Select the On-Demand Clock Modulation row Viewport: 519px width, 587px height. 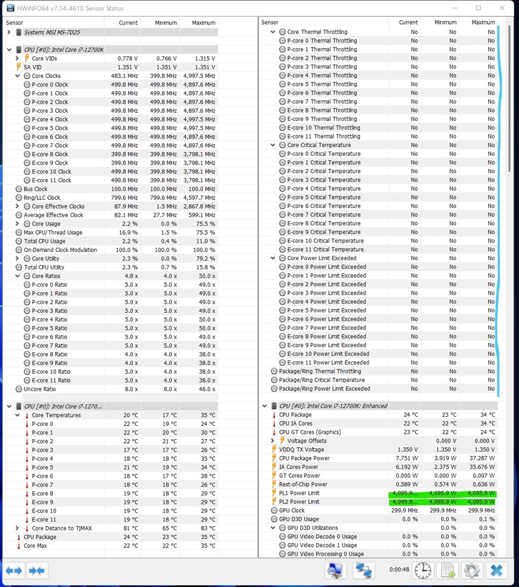pos(111,250)
